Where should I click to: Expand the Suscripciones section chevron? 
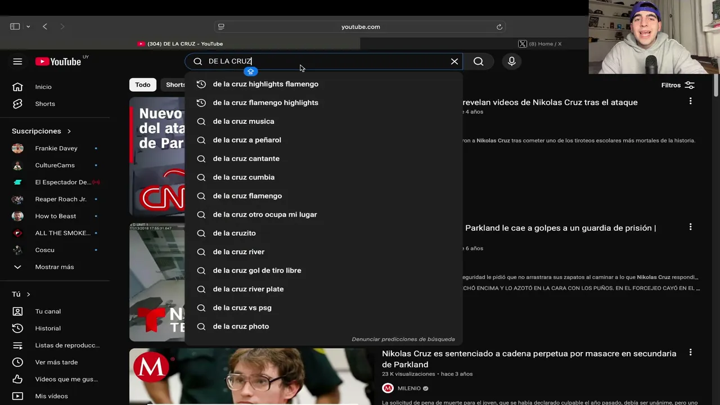tap(69, 131)
